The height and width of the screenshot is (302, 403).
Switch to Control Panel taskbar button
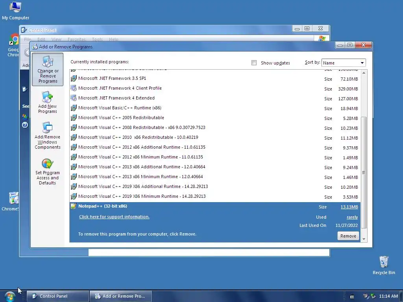coord(58,296)
